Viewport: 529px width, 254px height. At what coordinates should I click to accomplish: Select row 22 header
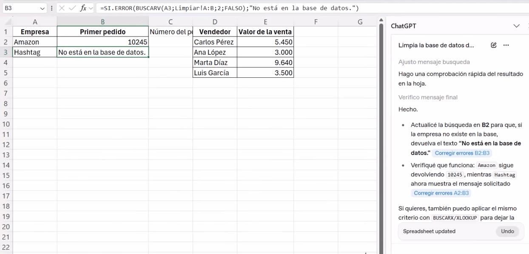[x=6, y=247]
